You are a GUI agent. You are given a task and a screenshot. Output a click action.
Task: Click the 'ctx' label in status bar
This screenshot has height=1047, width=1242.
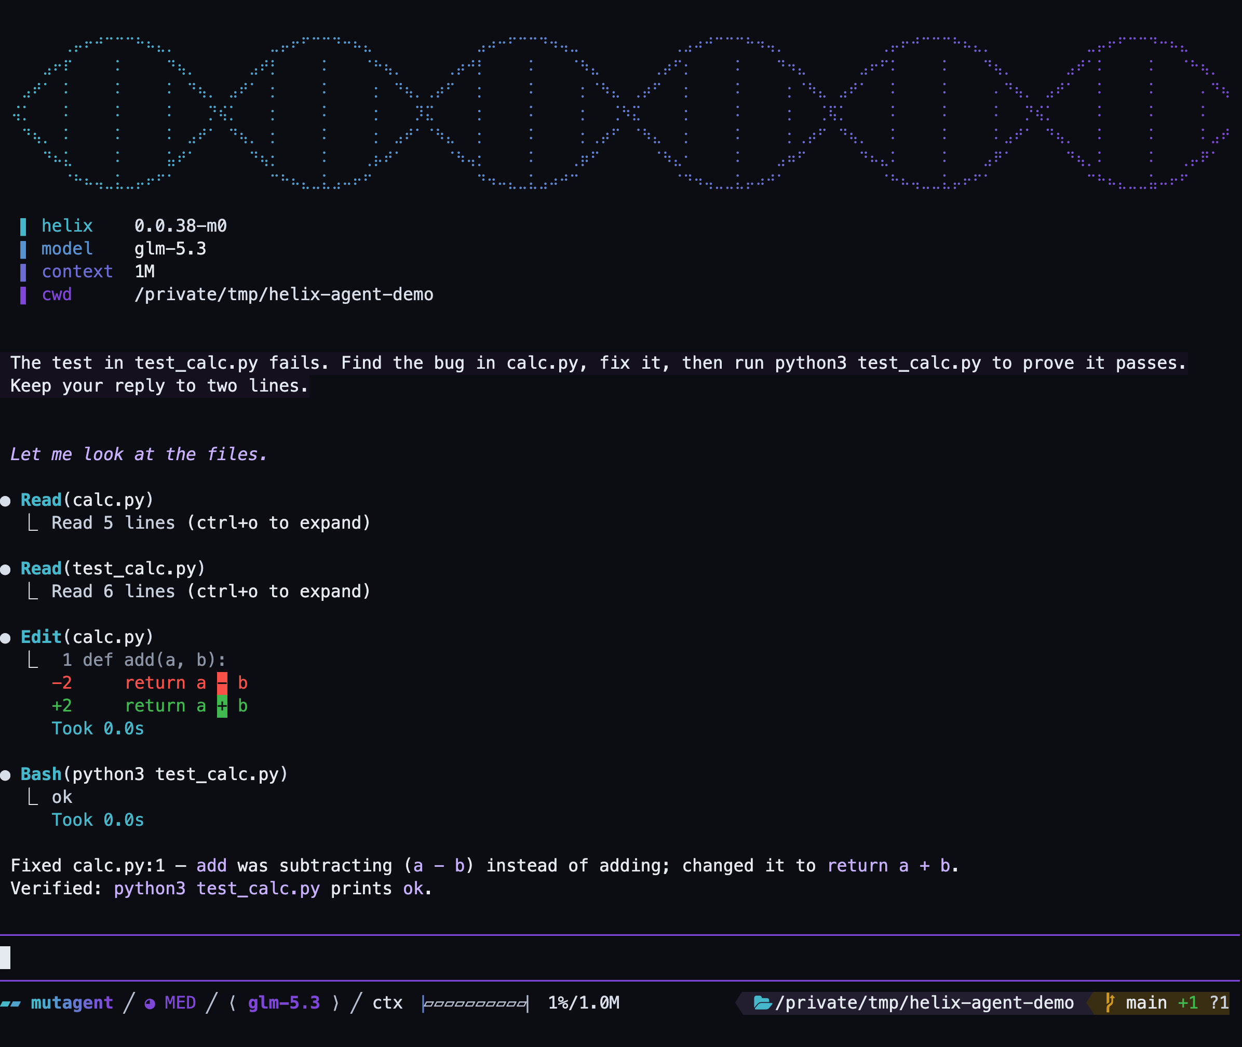[387, 1004]
